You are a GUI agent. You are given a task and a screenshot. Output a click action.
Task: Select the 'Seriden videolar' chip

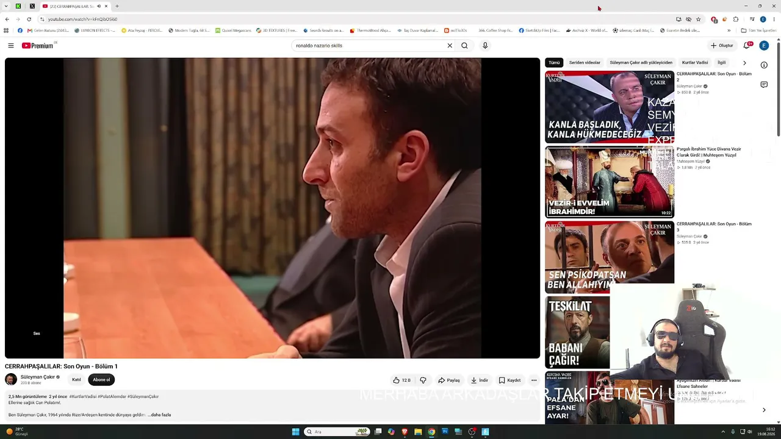[x=585, y=63]
